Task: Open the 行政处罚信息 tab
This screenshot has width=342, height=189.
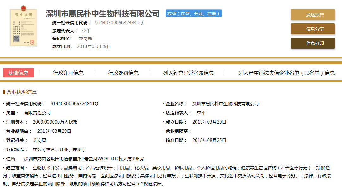Action: [x=123, y=73]
